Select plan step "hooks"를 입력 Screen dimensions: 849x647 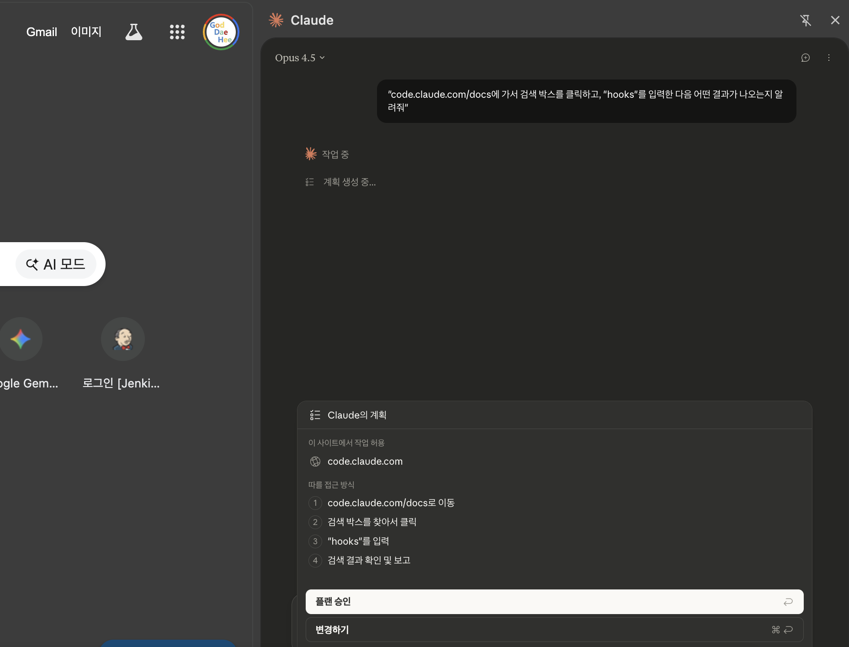tap(358, 541)
